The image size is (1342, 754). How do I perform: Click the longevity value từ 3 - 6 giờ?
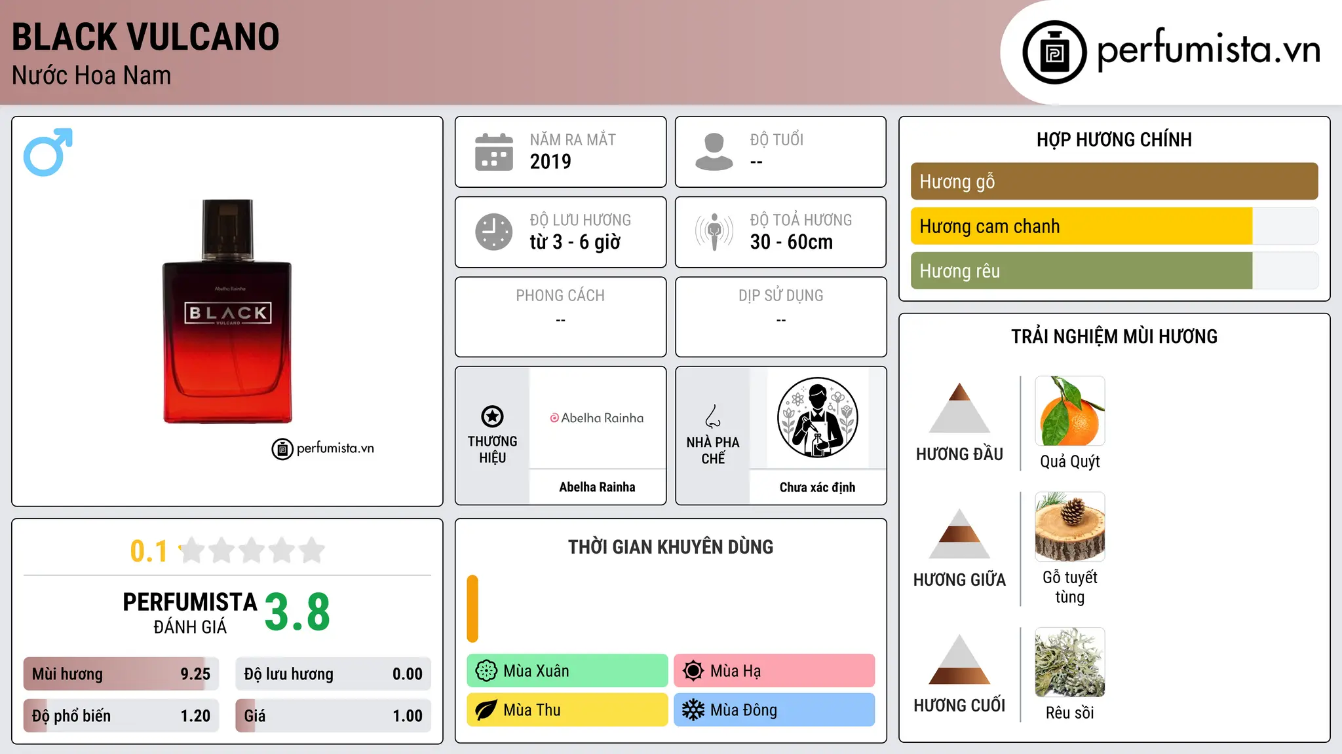[575, 242]
